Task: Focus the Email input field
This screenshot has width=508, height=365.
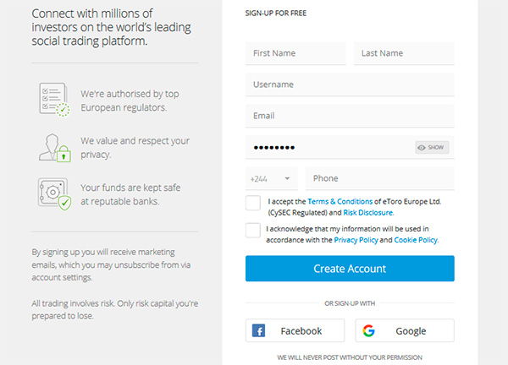Action: coord(350,116)
